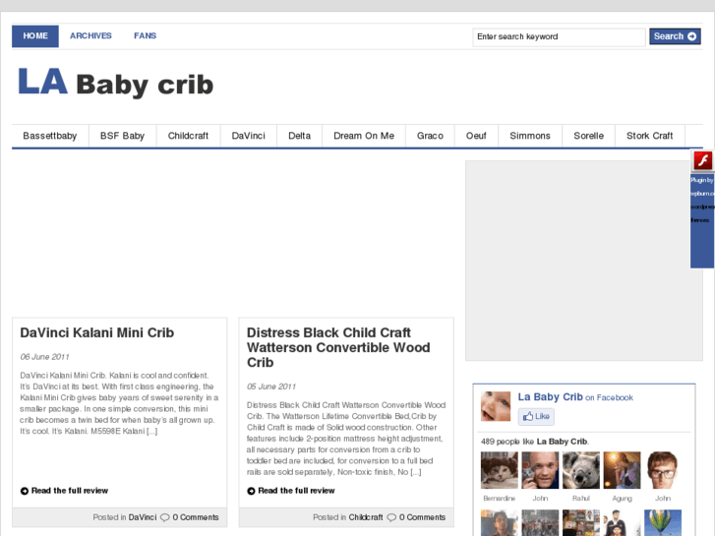Select the Stork Craft category
The image size is (715, 536).
[650, 136]
